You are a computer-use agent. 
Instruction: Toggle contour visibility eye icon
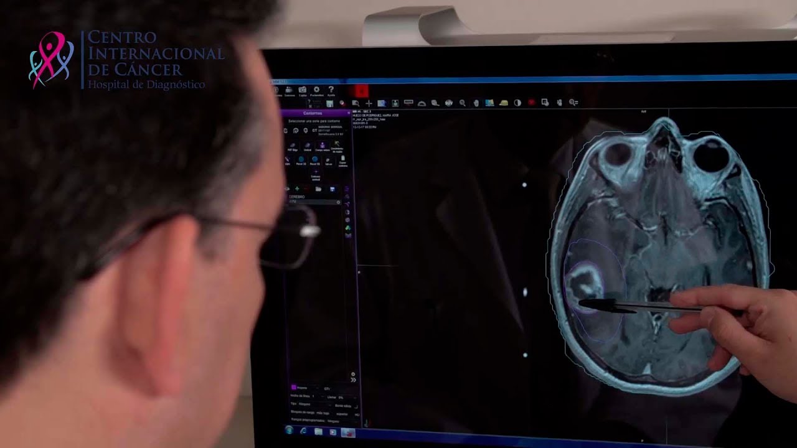pos(287,189)
